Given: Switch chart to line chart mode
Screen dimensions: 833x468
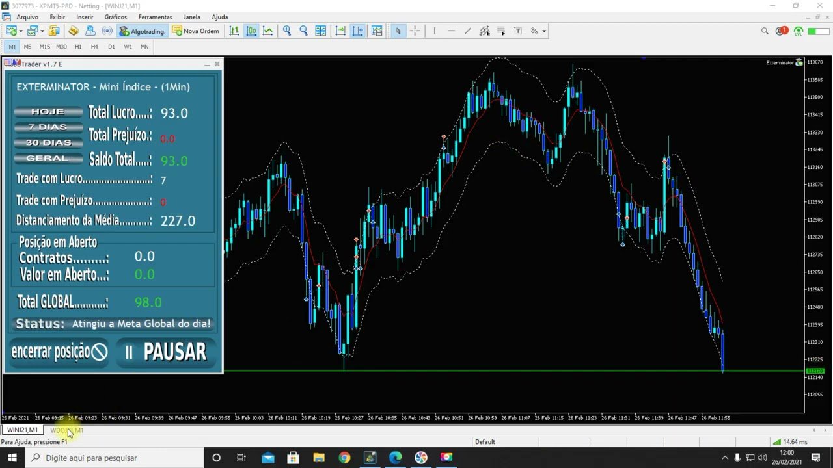Looking at the screenshot, I should point(268,31).
